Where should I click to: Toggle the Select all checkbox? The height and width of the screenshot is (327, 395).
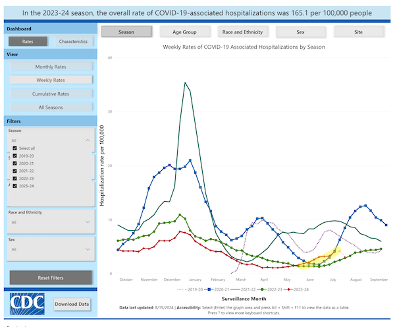click(x=14, y=148)
